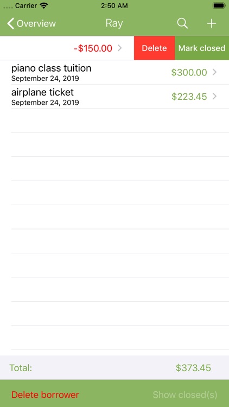Tap the Ray title in navigation bar
Image resolution: width=229 pixels, height=407 pixels.
click(114, 23)
